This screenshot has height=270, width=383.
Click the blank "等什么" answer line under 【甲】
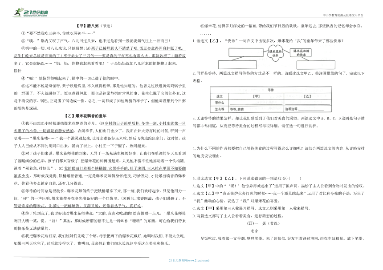pyautogui.click(x=256, y=104)
